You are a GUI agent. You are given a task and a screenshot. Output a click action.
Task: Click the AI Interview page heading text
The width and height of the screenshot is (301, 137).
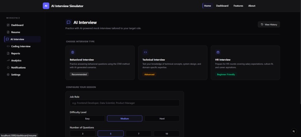(85, 22)
